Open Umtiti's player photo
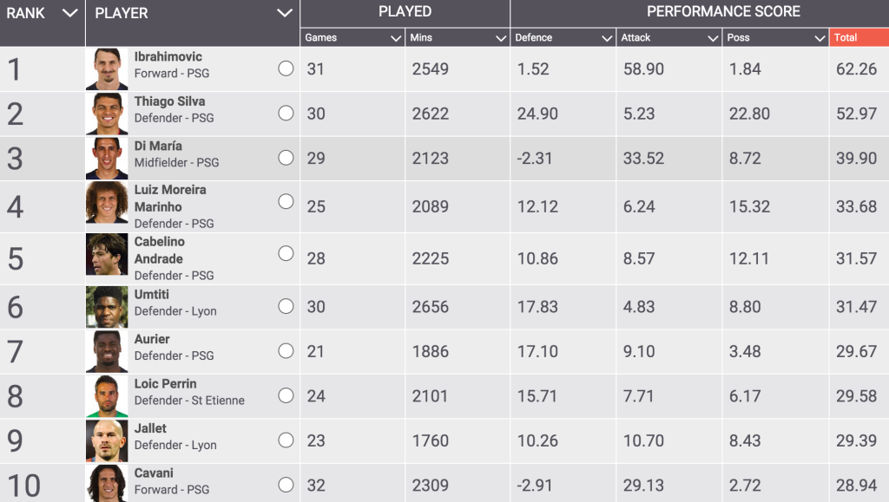Viewport: 889px width, 502px height. point(107,307)
